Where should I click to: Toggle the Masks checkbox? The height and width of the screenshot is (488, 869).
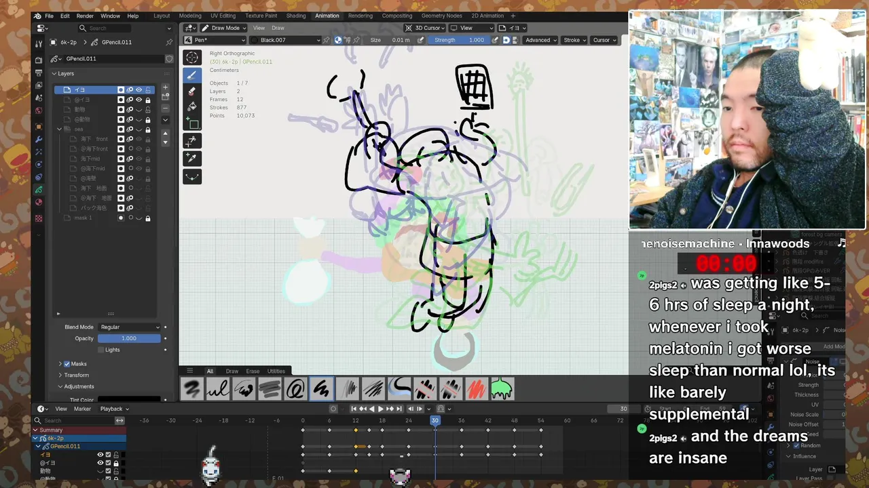tap(67, 364)
